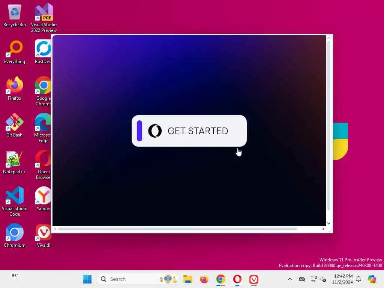This screenshot has height=288, width=384.
Task: Click the horizontal scroll left arrow
Action: 55,229
